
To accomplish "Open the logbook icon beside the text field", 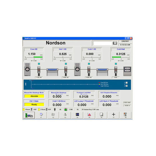I will (115, 43).
